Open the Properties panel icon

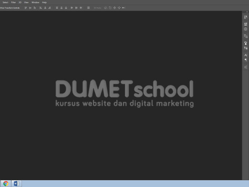pos(246,24)
